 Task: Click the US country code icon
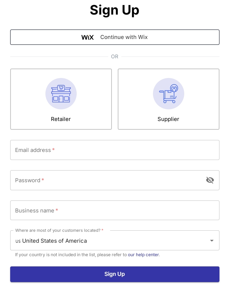pos(18,241)
